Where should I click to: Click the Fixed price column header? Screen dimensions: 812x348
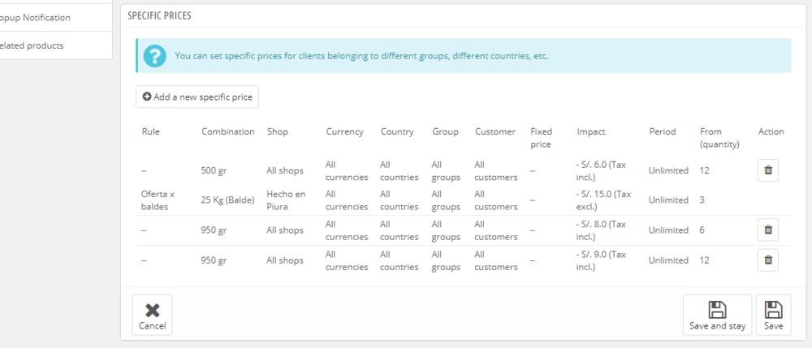(x=541, y=138)
